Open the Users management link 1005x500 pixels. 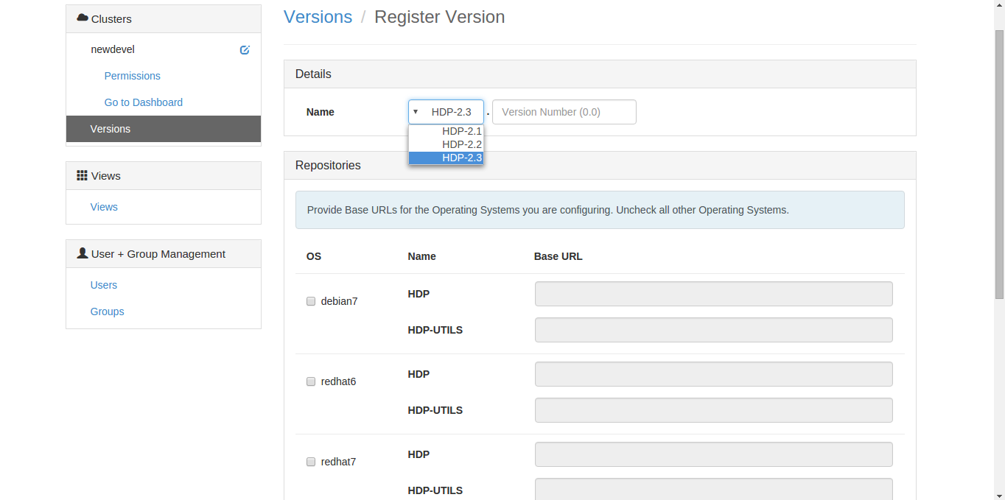point(104,285)
